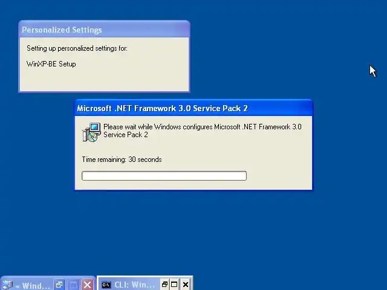This screenshot has width=387, height=290.
Task: Click the Personalized Settings title bar
Action: point(104,30)
